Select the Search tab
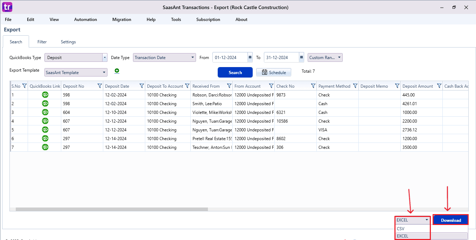Image resolution: width=476 pixels, height=240 pixels. click(16, 42)
